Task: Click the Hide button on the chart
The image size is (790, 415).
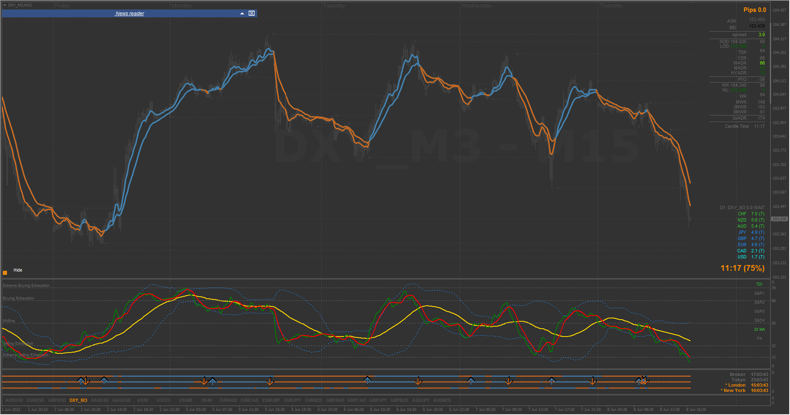Action: pos(18,270)
